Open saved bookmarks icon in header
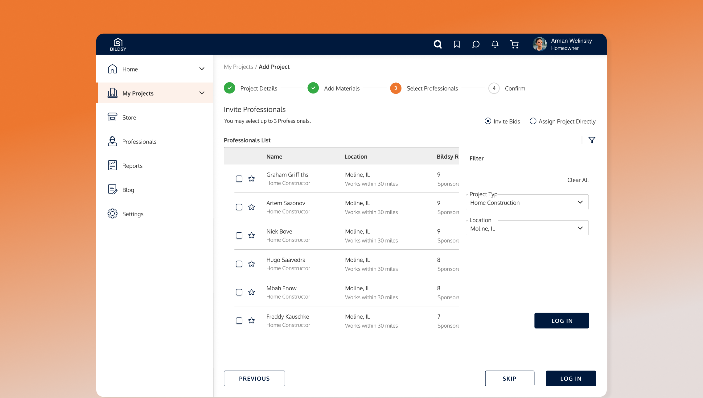This screenshot has height=398, width=703. [457, 44]
